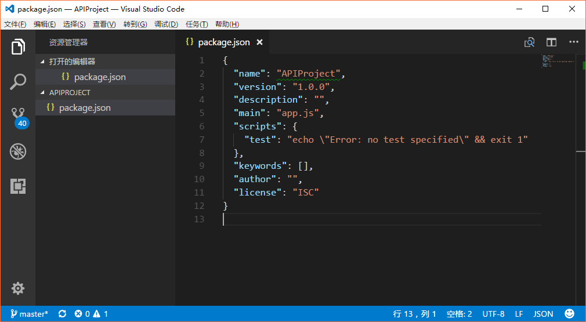The width and height of the screenshot is (586, 322).
Task: Click the feedback smiley icon
Action: click(569, 314)
